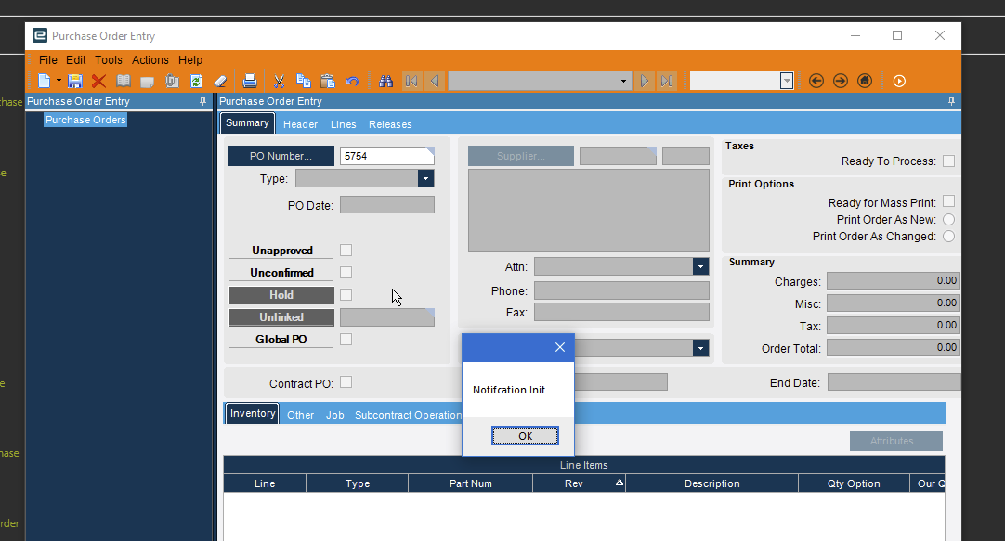Close the Notifcation Init dialog with X
The image size is (1005, 541).
click(560, 347)
